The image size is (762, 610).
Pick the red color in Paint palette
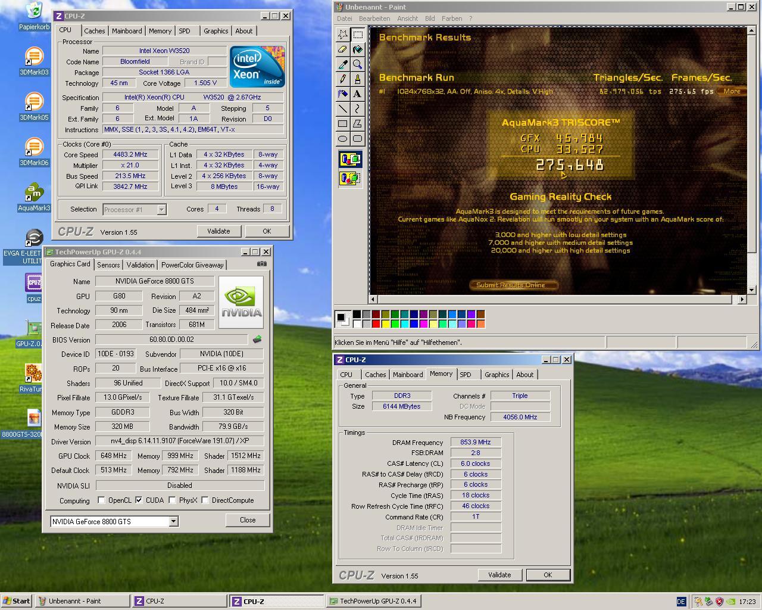point(376,323)
